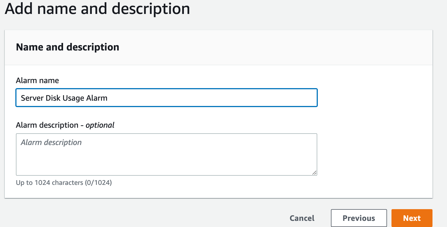Click the italic 'optional' word in label

pos(100,125)
